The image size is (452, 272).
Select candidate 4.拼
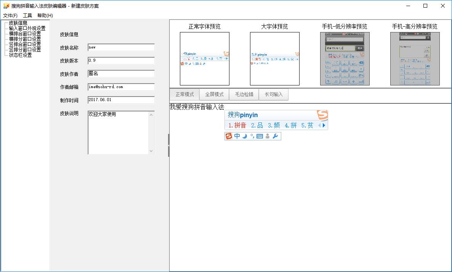(x=290, y=125)
